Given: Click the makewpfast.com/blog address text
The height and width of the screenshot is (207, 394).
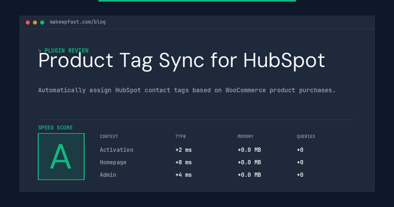Looking at the screenshot, I should pyautogui.click(x=78, y=22).
